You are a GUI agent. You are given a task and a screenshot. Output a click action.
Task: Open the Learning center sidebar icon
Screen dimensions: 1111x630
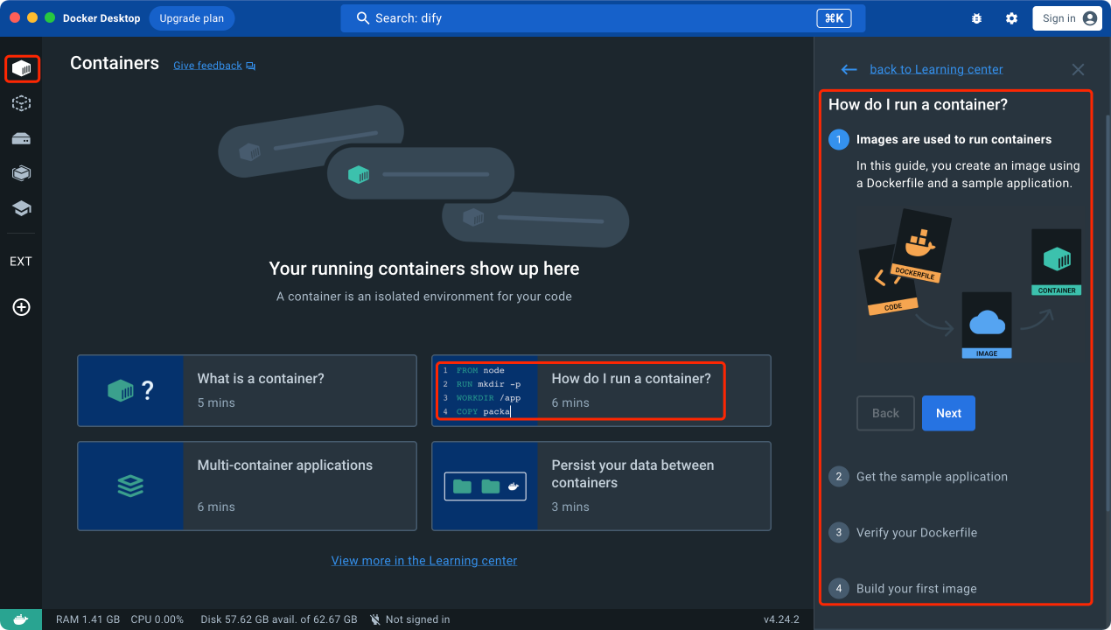[x=21, y=208]
